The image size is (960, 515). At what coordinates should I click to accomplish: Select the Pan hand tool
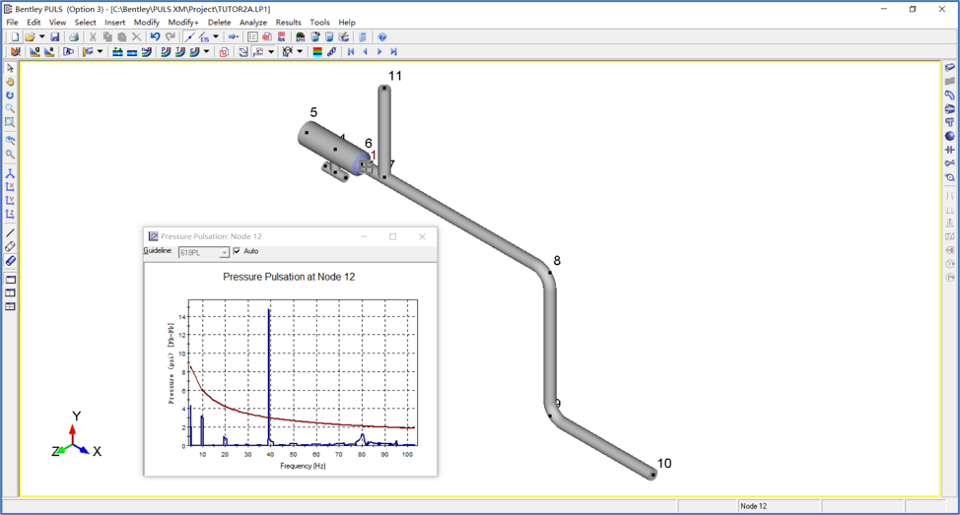10,82
